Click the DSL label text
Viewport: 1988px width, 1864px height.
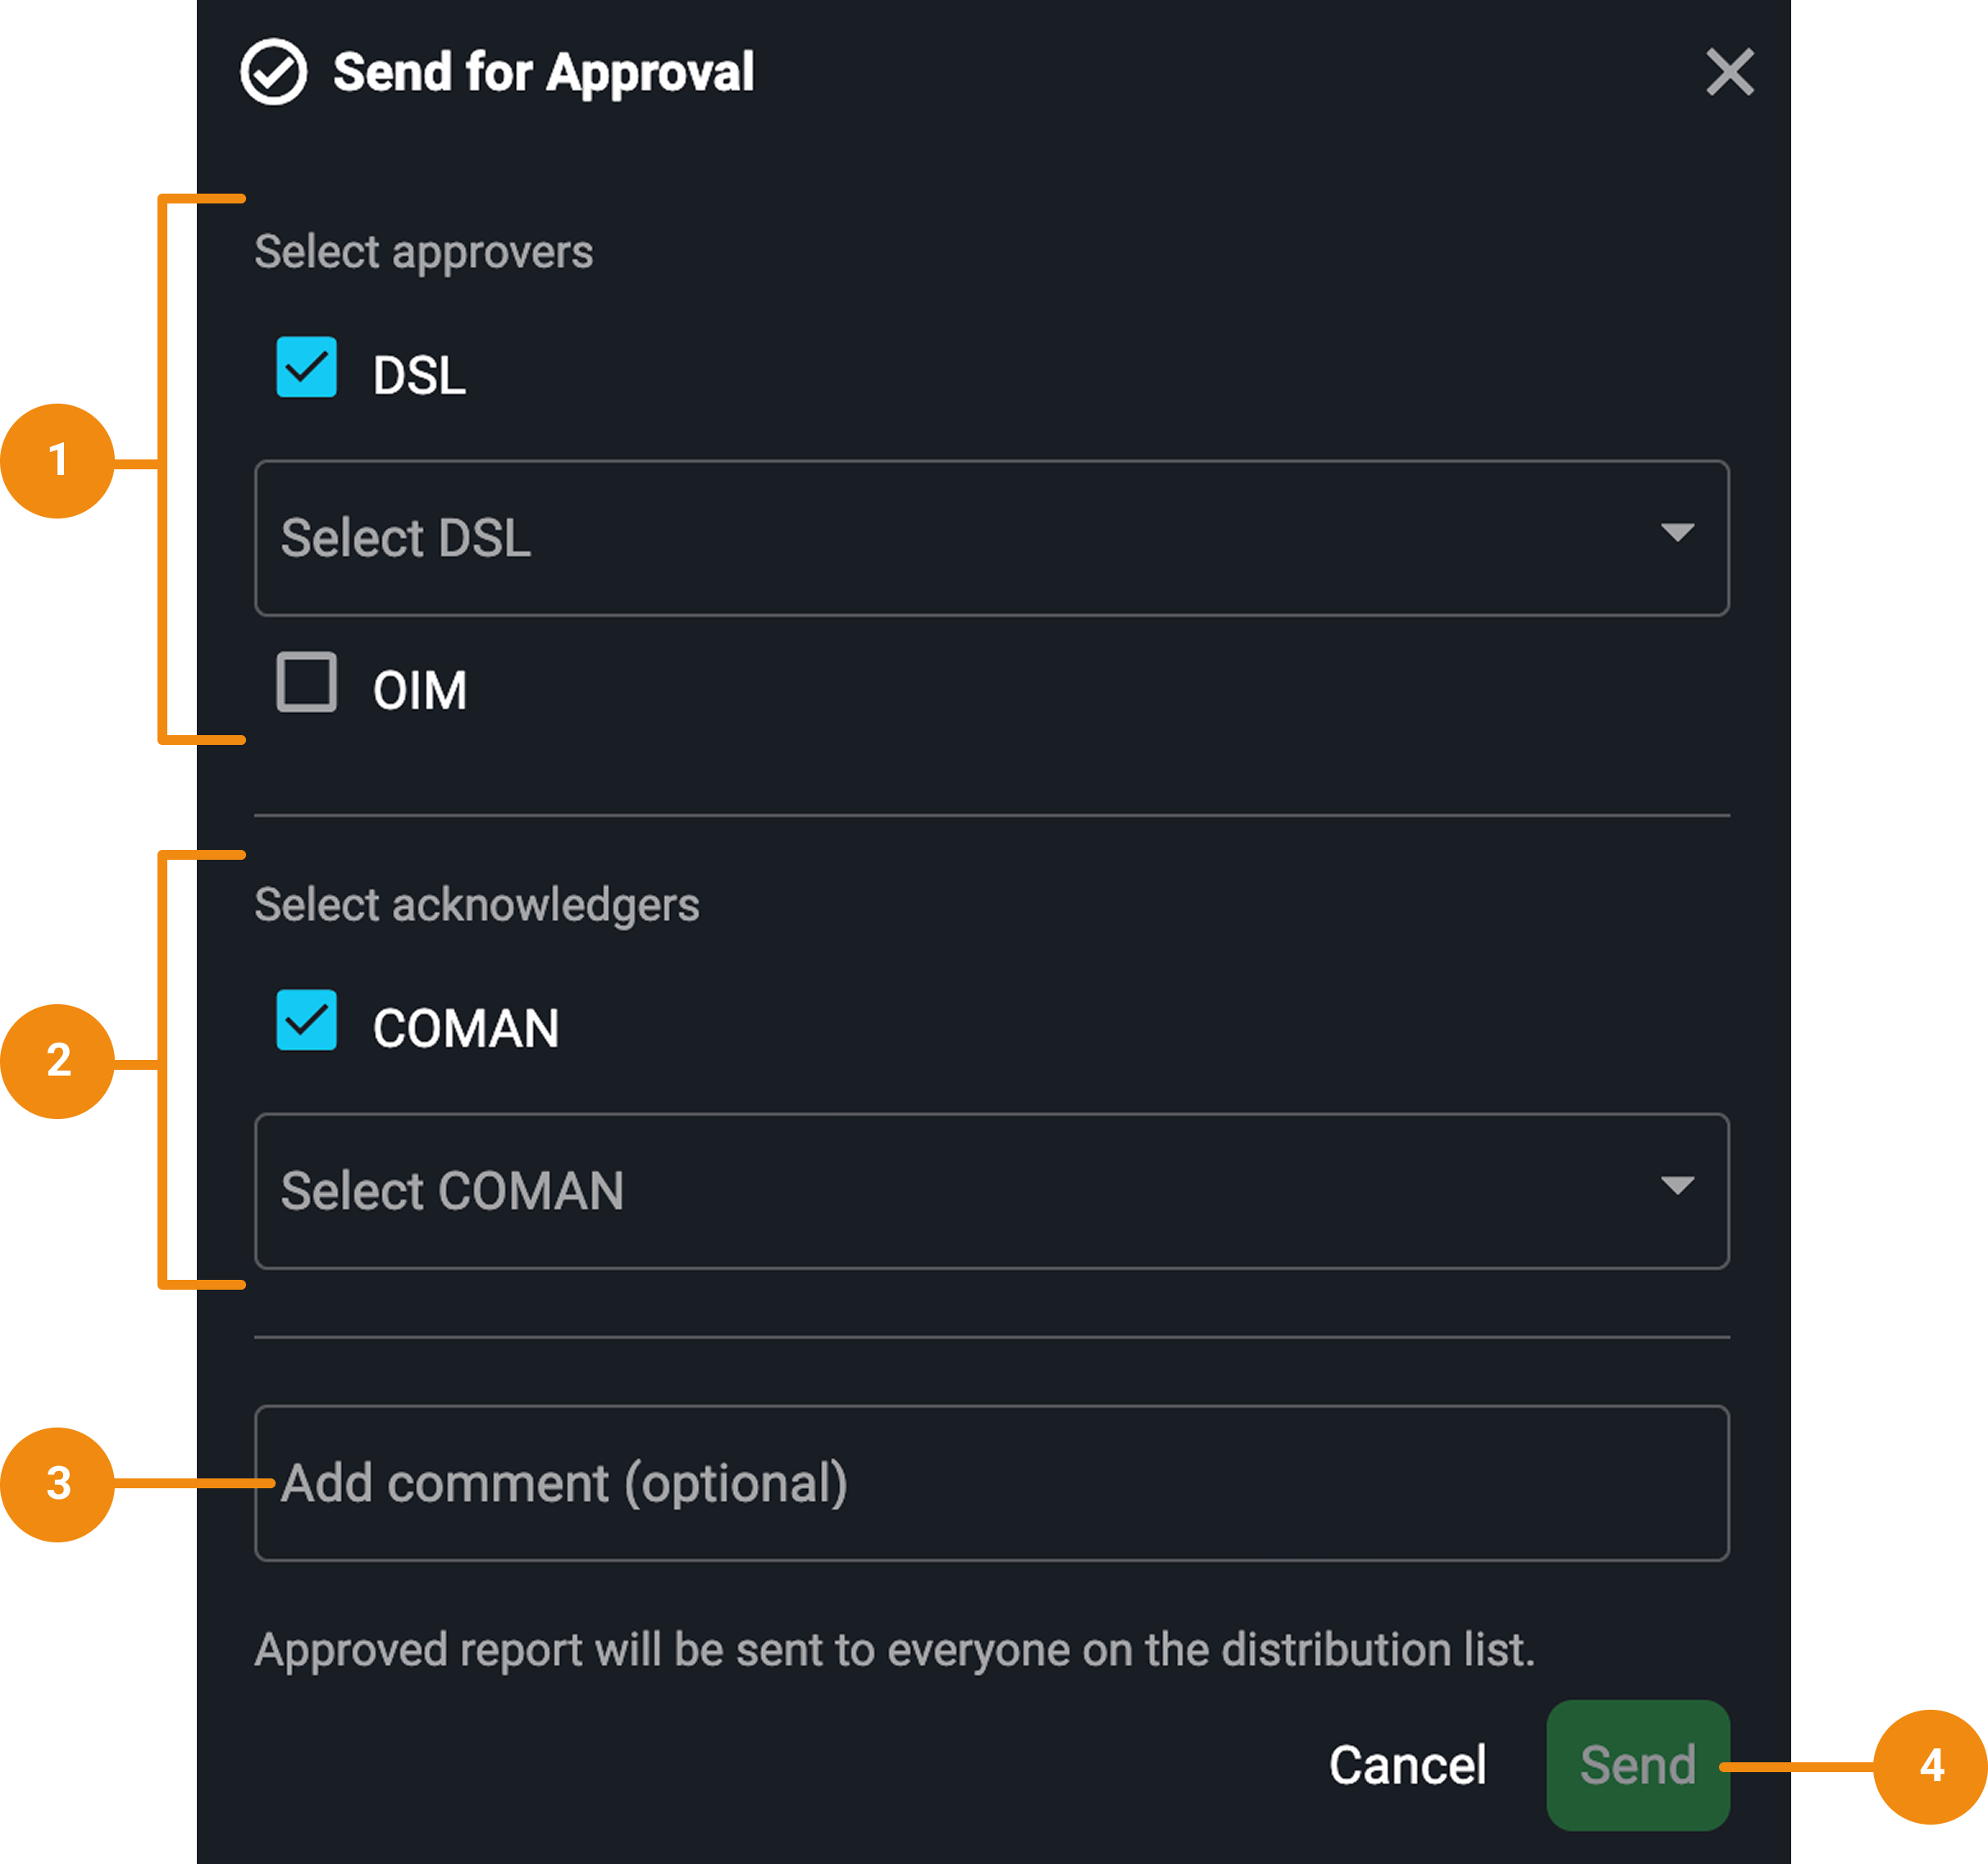(x=419, y=377)
